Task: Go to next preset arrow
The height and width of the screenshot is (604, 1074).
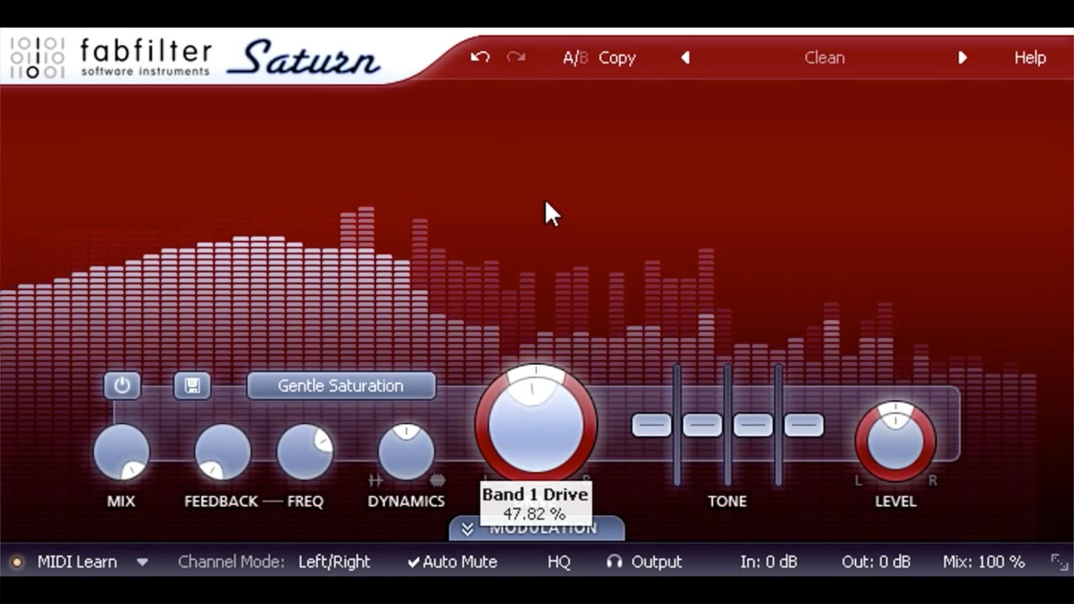Action: (x=963, y=58)
